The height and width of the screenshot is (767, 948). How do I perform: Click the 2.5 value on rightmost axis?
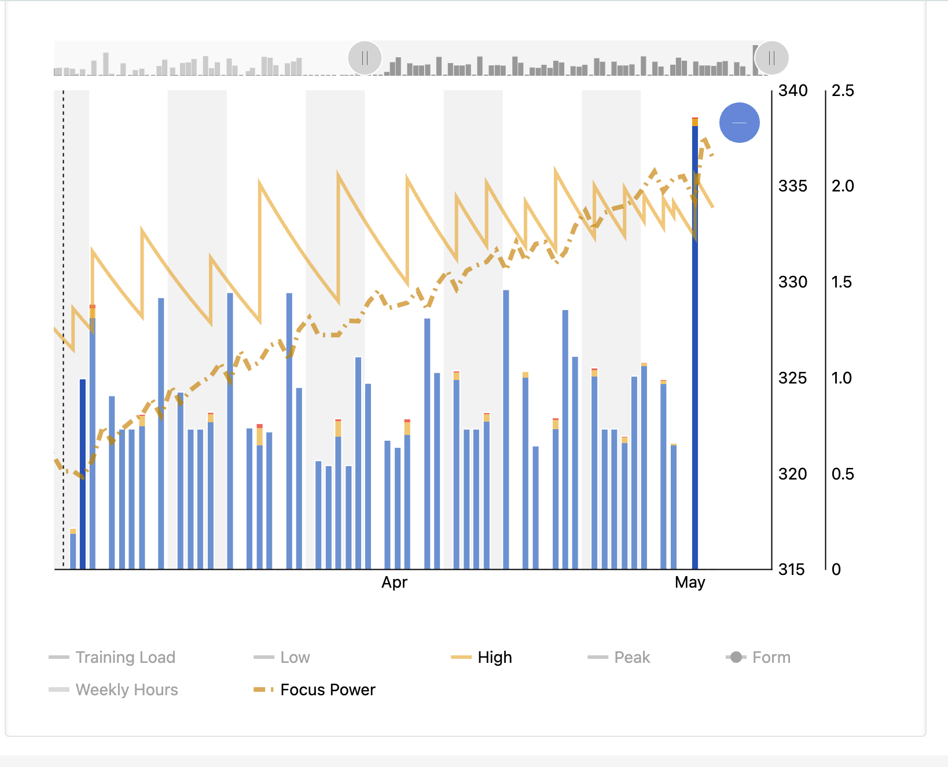(x=842, y=91)
